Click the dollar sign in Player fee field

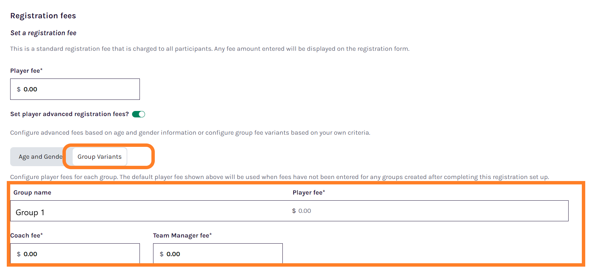tap(19, 89)
